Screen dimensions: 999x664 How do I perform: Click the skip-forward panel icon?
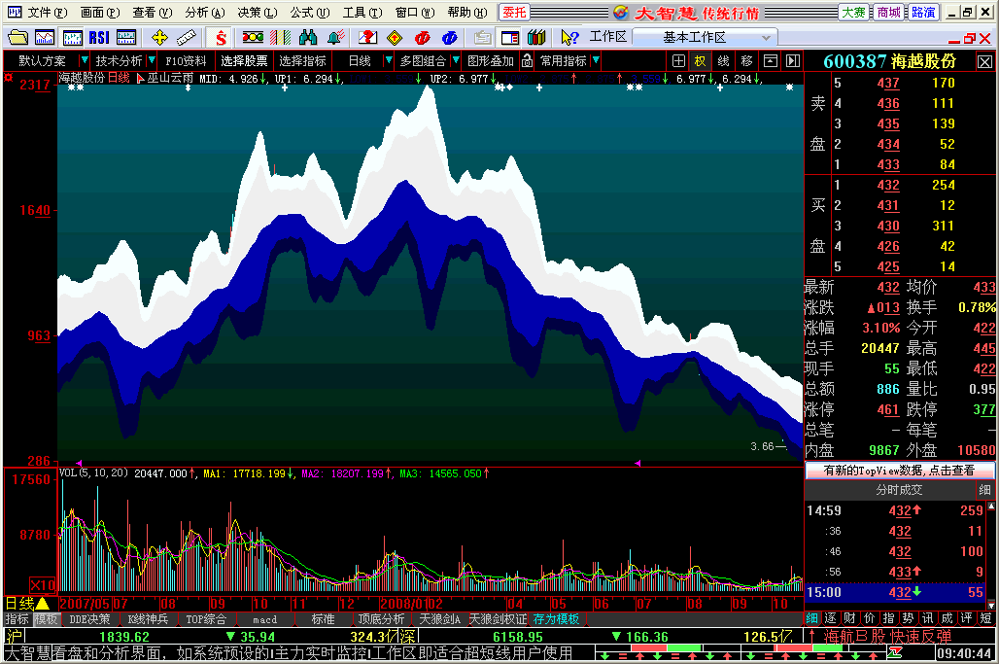[793, 60]
